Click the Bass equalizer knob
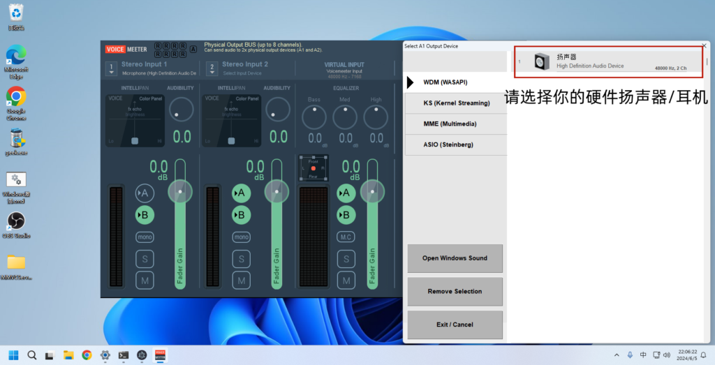The height and width of the screenshot is (365, 715). [314, 117]
